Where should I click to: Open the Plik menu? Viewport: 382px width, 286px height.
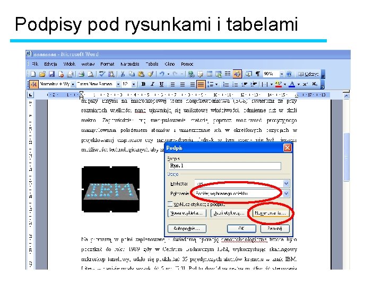coord(35,64)
